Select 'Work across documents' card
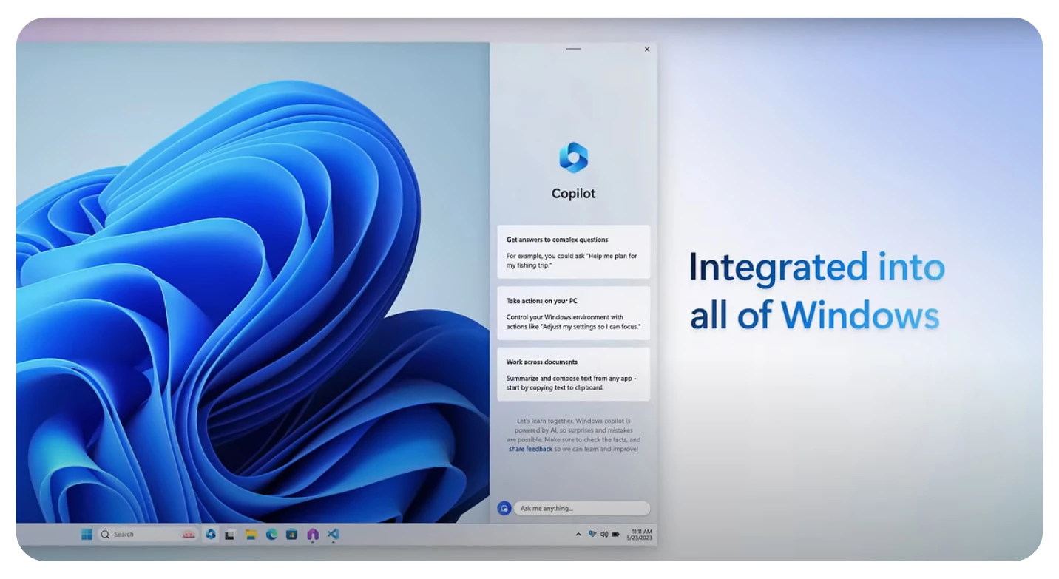This screenshot has width=1059, height=579. (x=573, y=374)
